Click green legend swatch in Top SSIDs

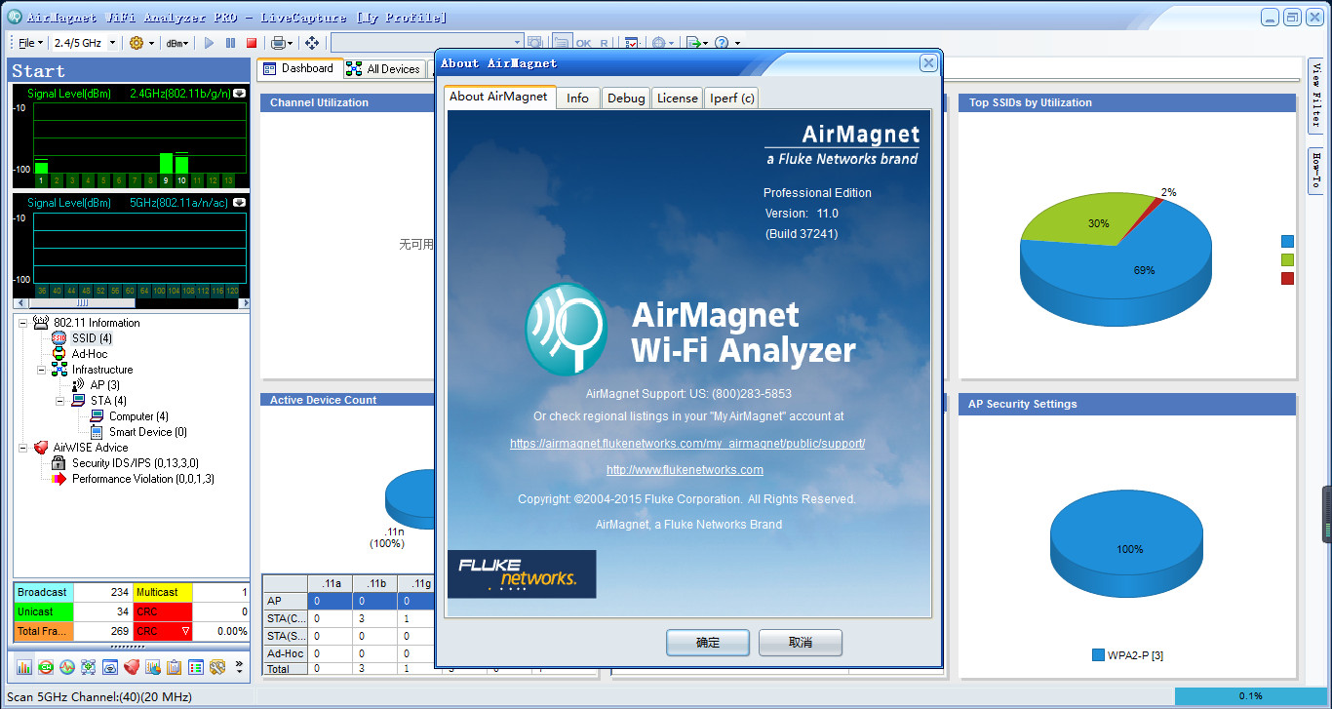click(1287, 260)
